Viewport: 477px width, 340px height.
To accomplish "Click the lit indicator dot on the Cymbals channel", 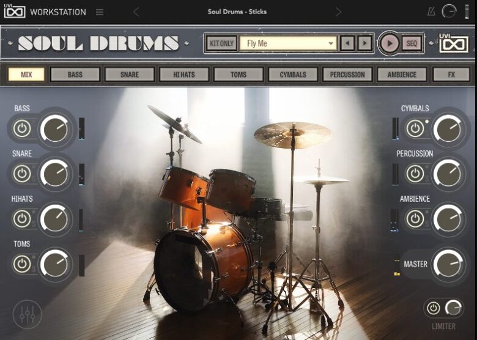I will [427, 122].
